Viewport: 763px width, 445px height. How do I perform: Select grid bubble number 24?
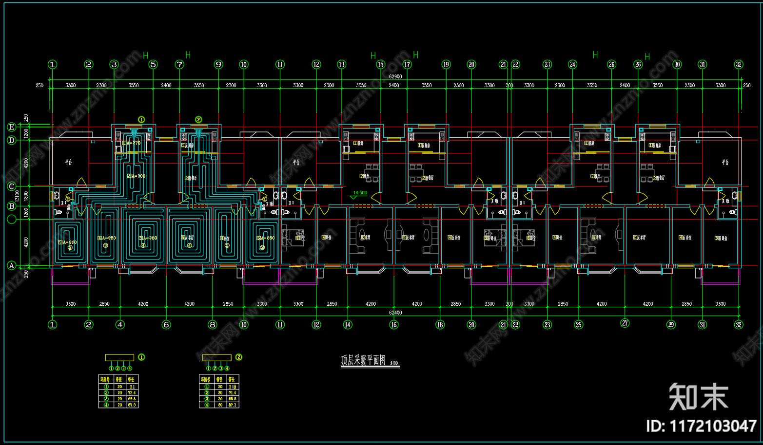click(x=572, y=64)
